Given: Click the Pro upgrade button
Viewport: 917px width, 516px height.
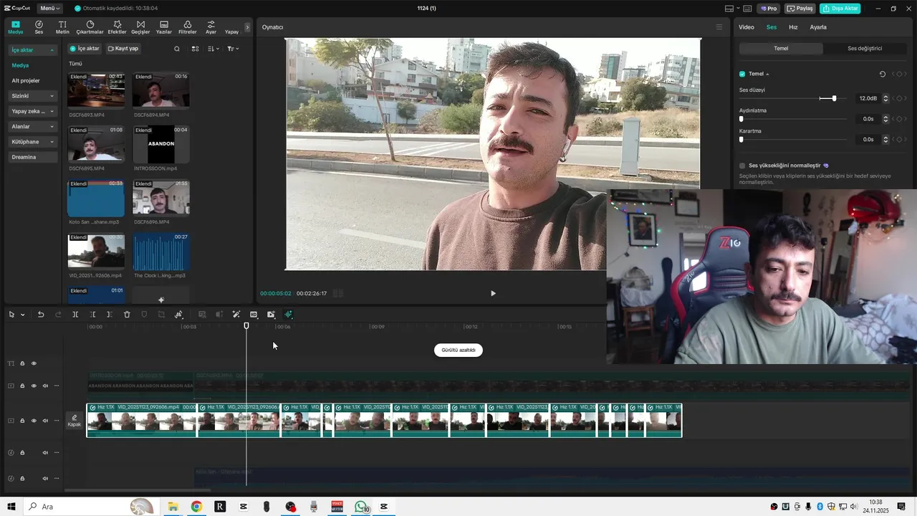Looking at the screenshot, I should (769, 9).
